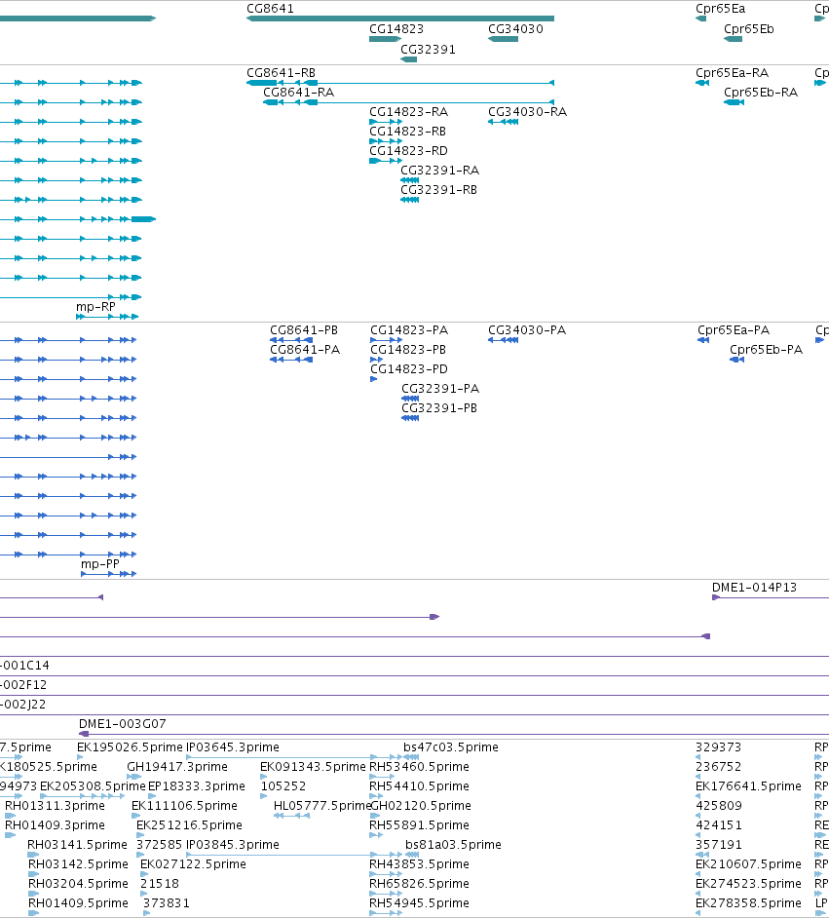Select EST EK205308.5prime

coord(82,796)
